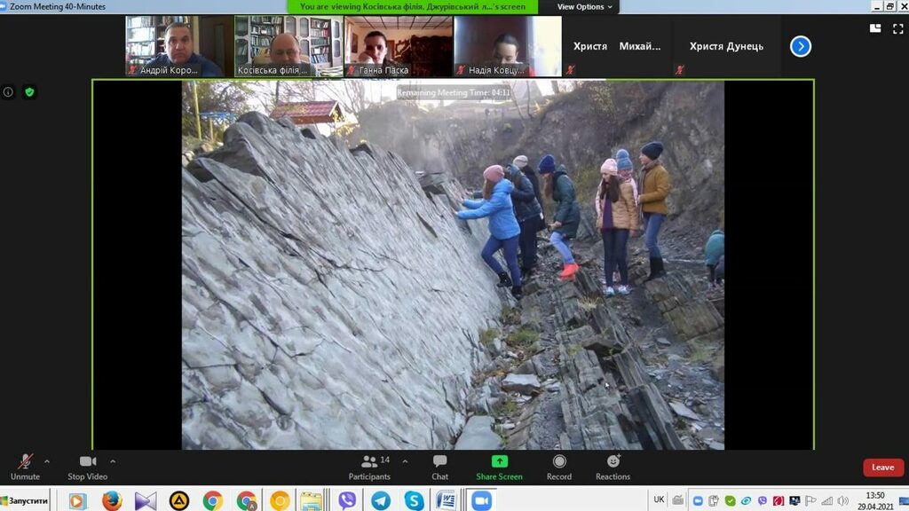Open Telegram from the taskbar

coord(381,500)
